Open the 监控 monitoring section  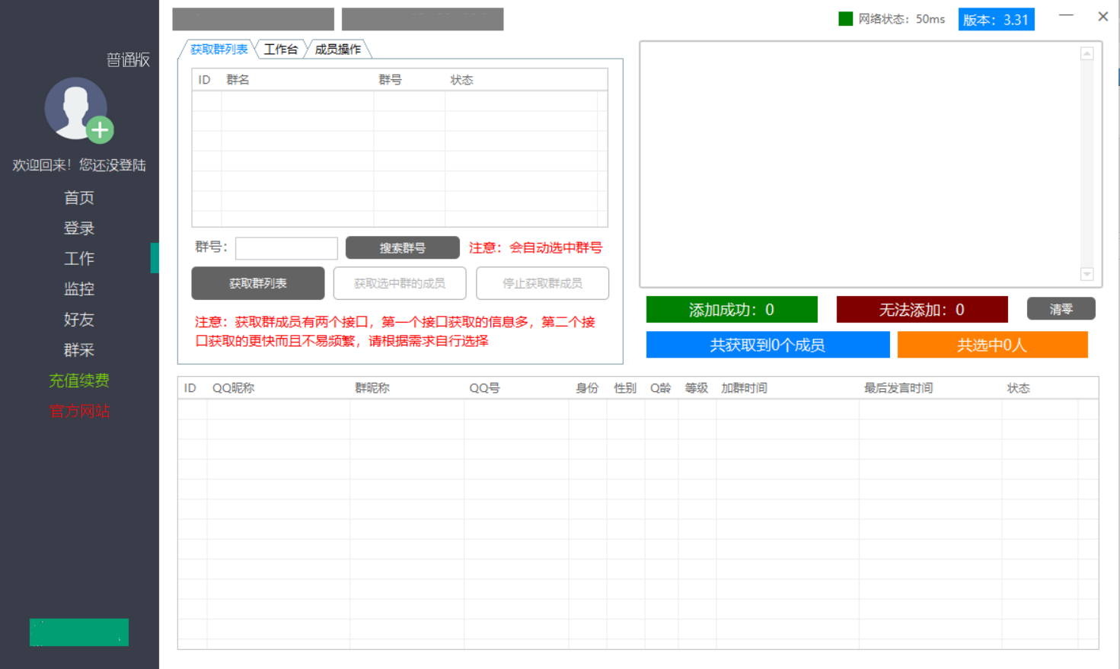(x=79, y=289)
